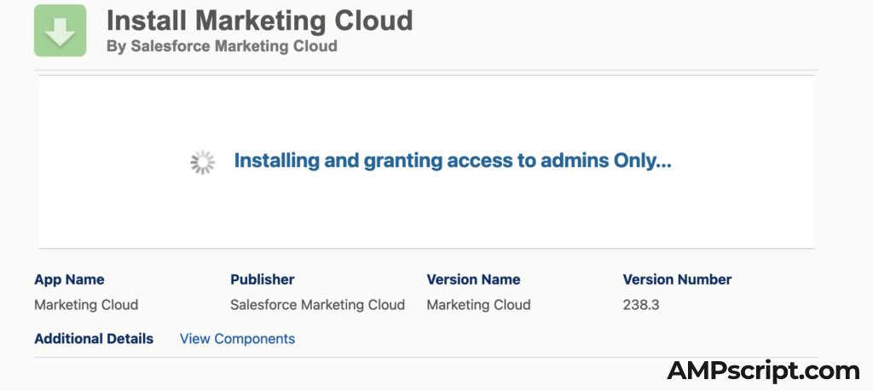Click the App Name label
The height and width of the screenshot is (391, 873).
tap(69, 279)
